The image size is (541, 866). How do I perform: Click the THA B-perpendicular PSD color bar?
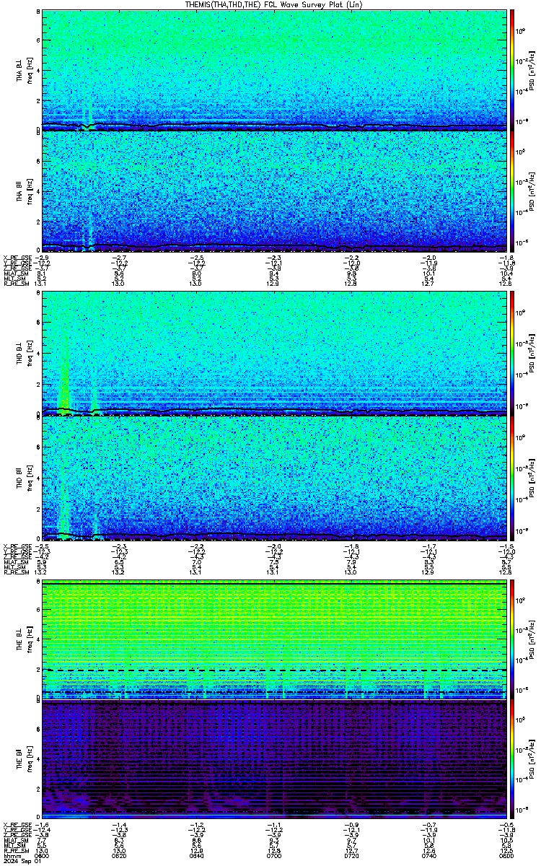(x=512, y=70)
